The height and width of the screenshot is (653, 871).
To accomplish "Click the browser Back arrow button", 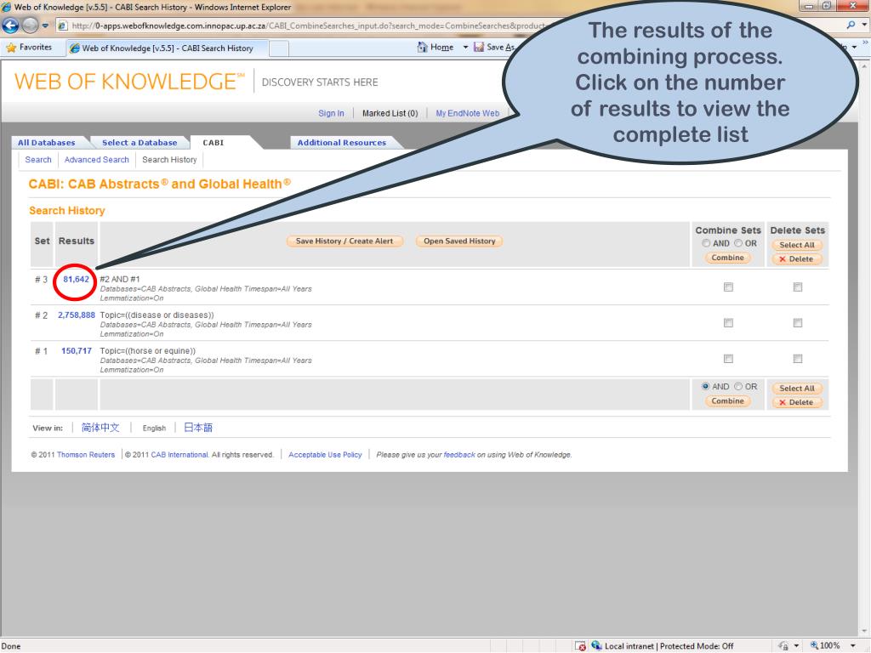I will click(x=10, y=26).
